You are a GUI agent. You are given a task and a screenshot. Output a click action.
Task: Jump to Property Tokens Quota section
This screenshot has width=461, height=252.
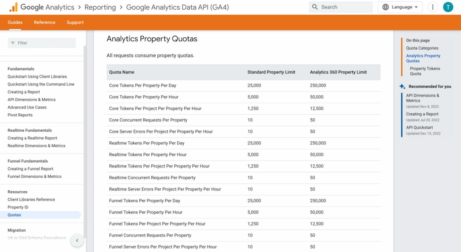pyautogui.click(x=425, y=71)
